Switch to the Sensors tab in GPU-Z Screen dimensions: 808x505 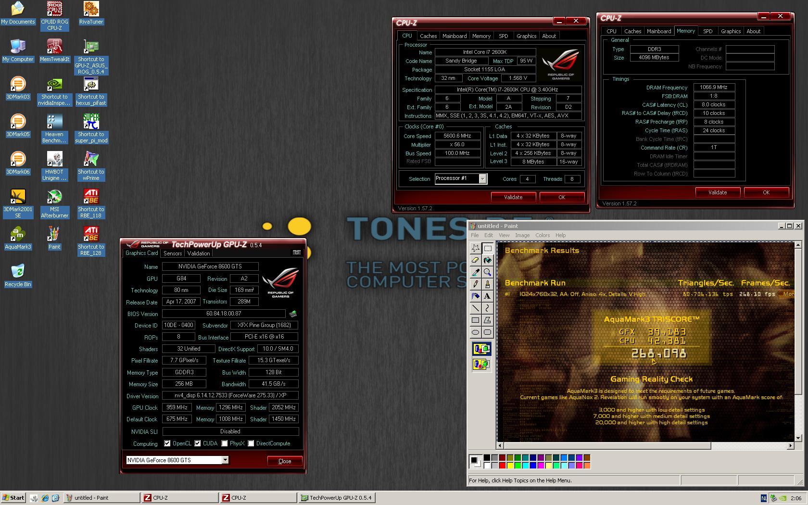[173, 253]
